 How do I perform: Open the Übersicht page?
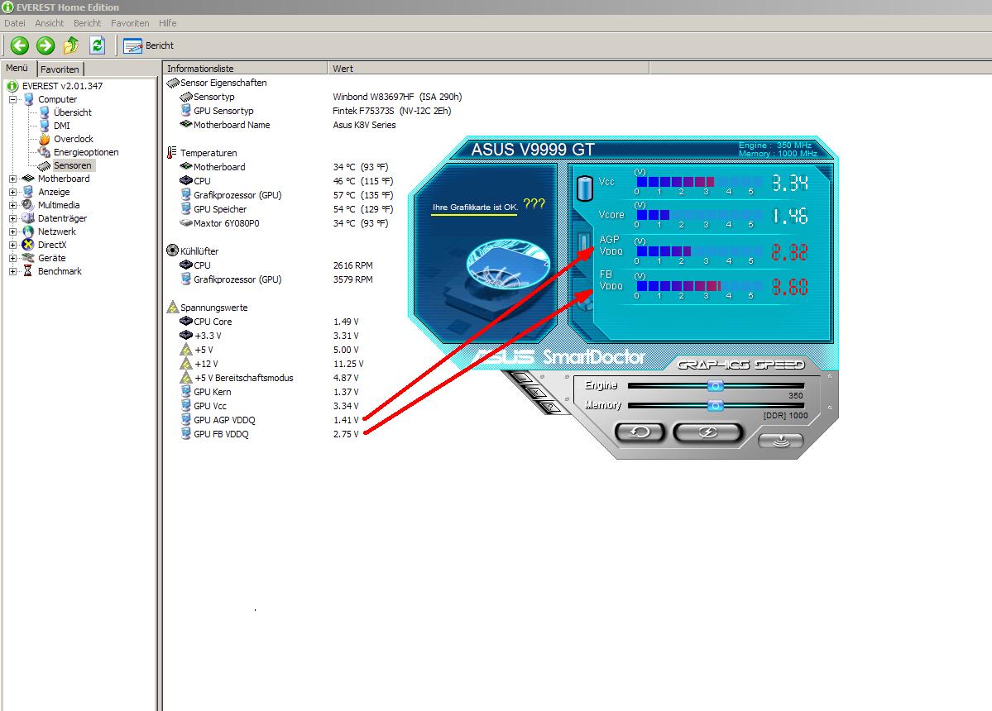[x=73, y=112]
